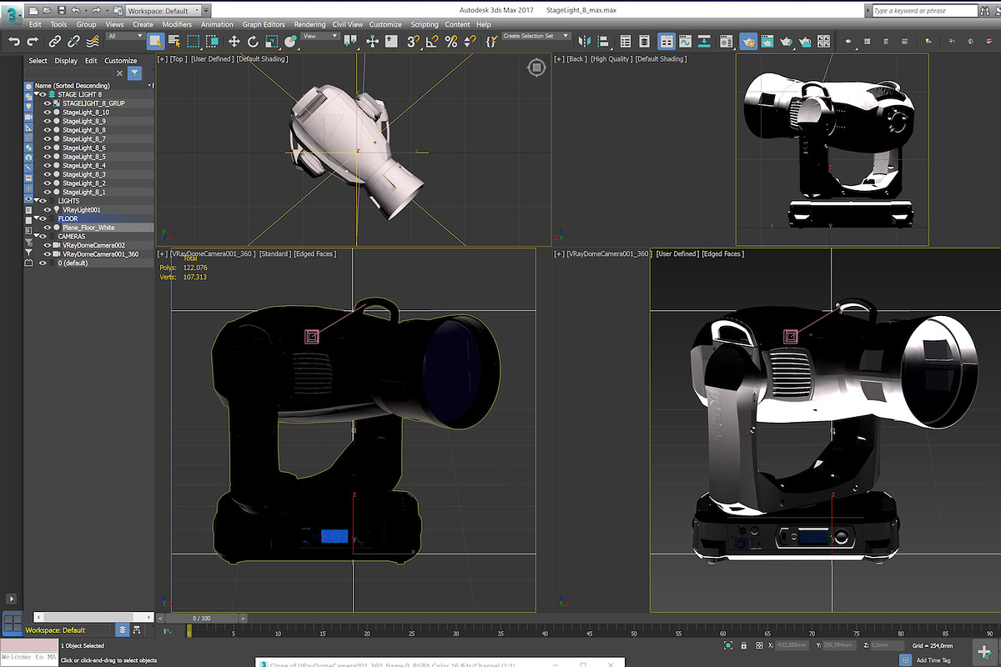Click the time slider showing 0 / 100
The image size is (1001, 667).
pyautogui.click(x=202, y=618)
